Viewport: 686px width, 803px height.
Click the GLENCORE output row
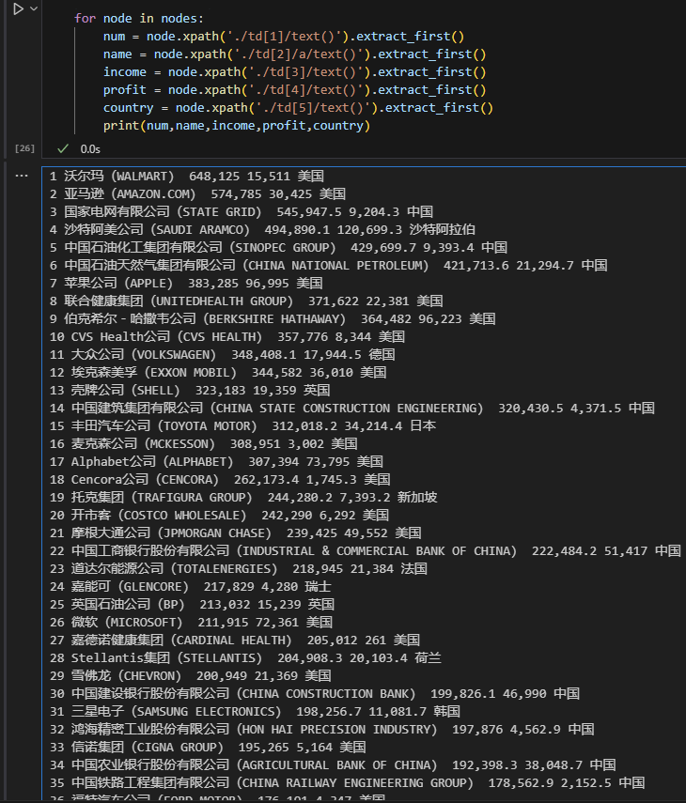click(x=191, y=587)
